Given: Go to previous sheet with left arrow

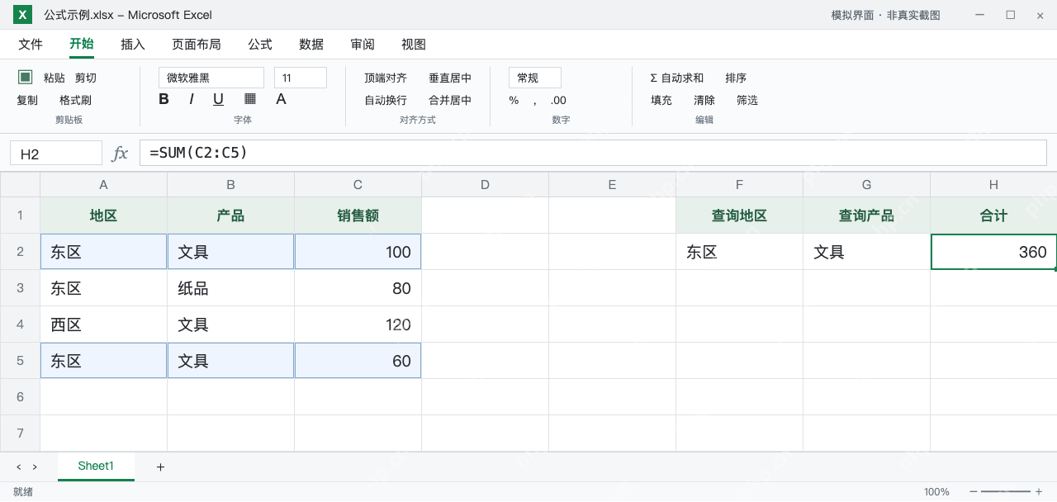Looking at the screenshot, I should (19, 467).
